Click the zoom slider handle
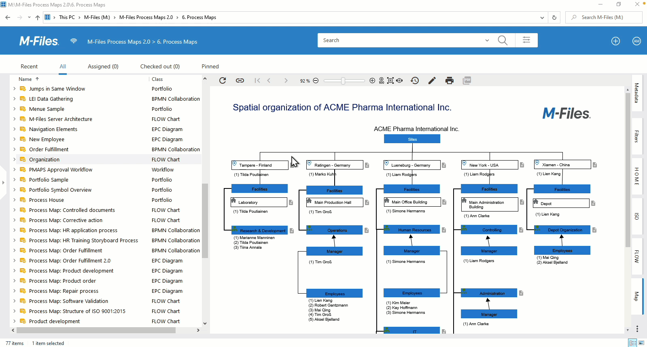Screen dimensions: 647x347 (x=343, y=80)
